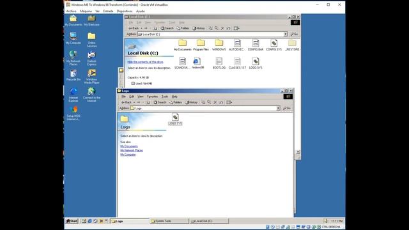Open Recycle Bin desktop icon
Screen dimensions: 409x230
[x=73, y=75]
